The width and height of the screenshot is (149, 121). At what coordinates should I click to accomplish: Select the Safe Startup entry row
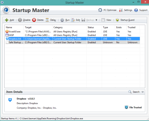[72, 42]
